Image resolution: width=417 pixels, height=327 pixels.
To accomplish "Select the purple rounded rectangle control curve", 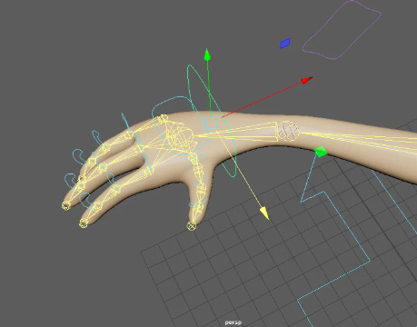I will point(342,30).
